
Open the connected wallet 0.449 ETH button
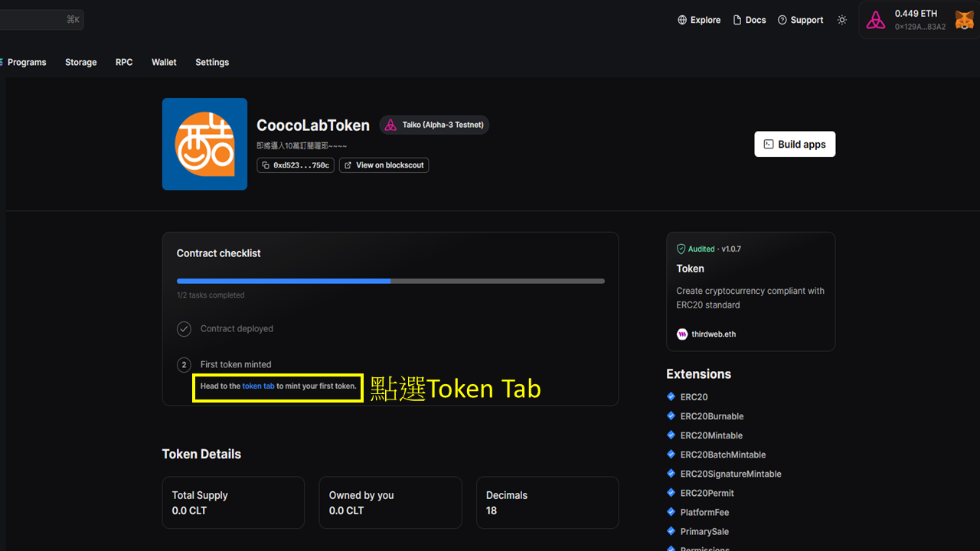[919, 20]
